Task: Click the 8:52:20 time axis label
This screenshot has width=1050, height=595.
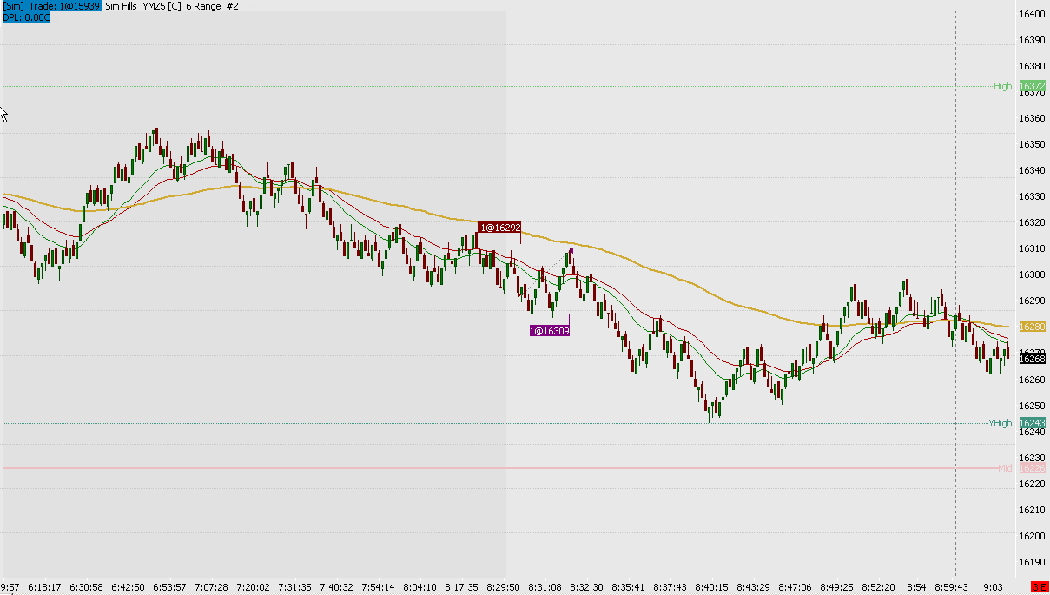Action: pyautogui.click(x=879, y=587)
